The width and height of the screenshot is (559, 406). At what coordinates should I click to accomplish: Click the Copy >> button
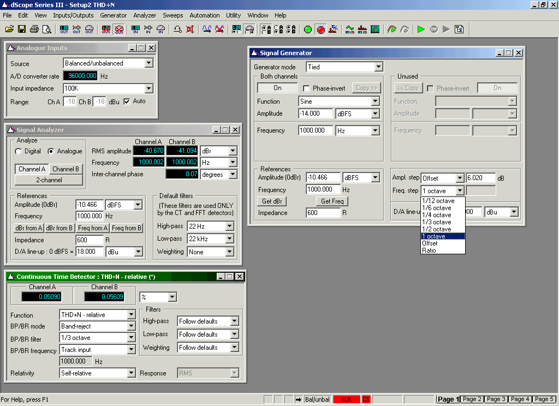[x=366, y=88]
